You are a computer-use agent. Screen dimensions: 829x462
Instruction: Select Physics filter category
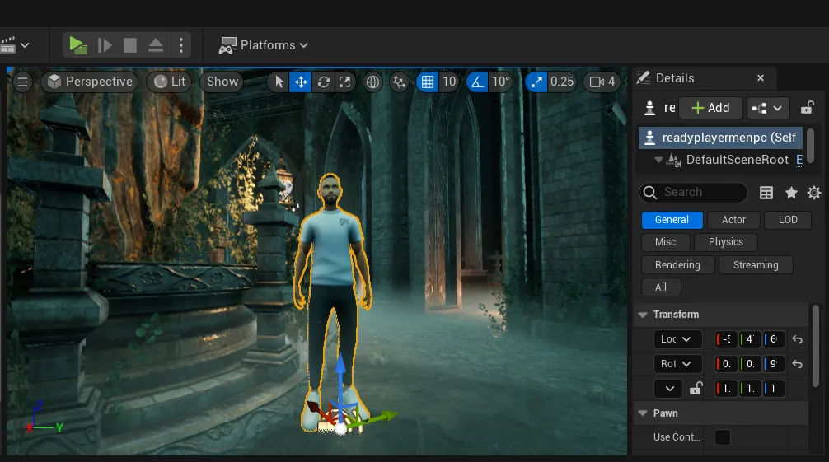[726, 242]
